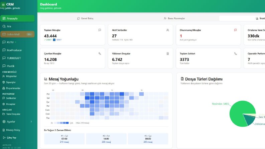Viewport: 265px width, 149px height.
Task: Open Ayarlar settings
Action: click(17, 122)
